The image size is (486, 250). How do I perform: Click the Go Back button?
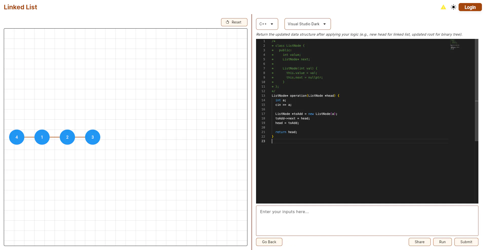[269, 242]
